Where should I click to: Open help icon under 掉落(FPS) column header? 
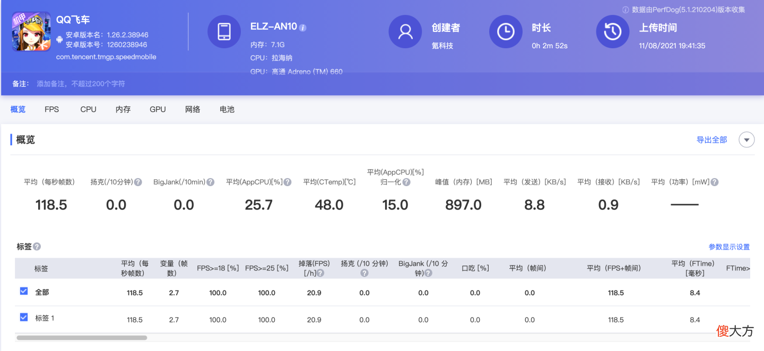pos(320,273)
